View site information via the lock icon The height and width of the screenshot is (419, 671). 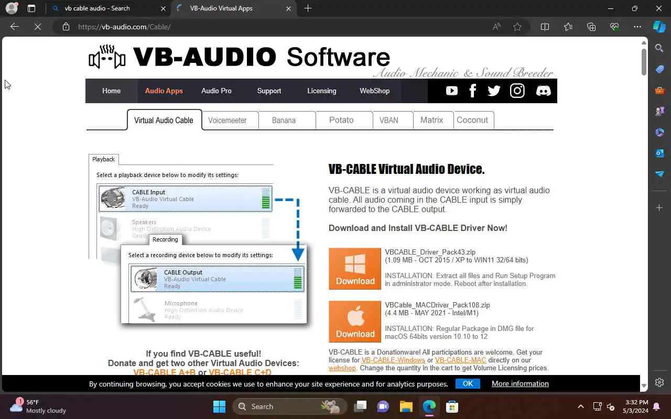[x=66, y=27]
